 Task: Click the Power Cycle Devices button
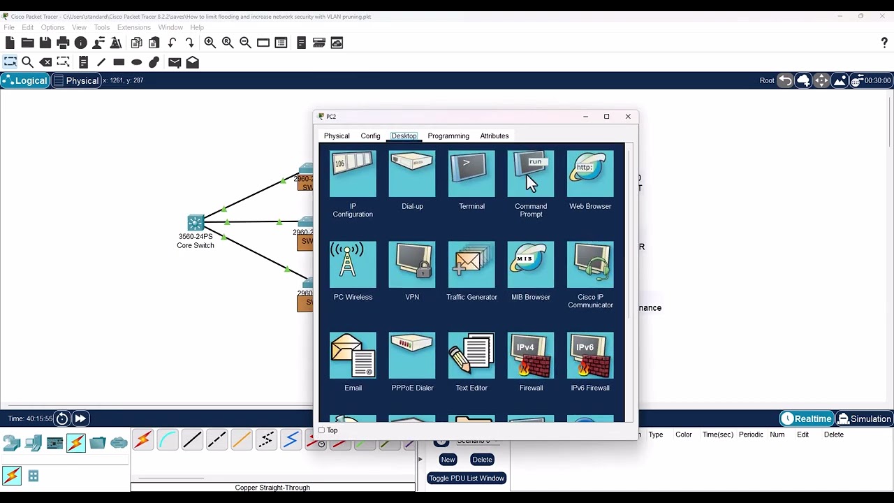[62, 418]
